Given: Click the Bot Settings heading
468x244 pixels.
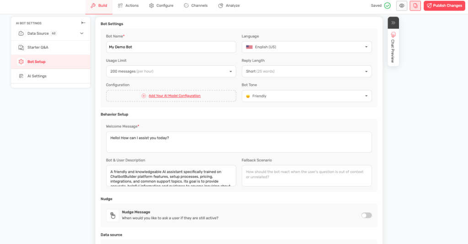Looking at the screenshot, I should click(x=112, y=24).
